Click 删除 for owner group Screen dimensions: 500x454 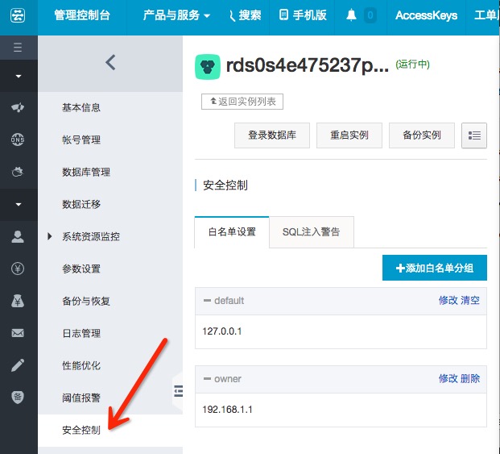[x=470, y=378]
